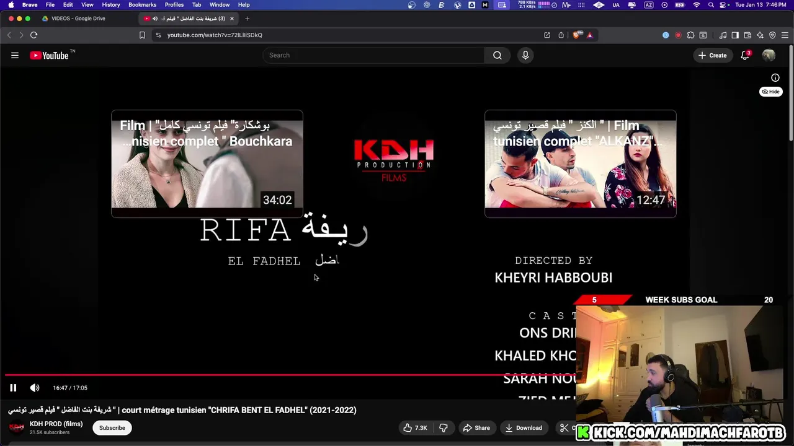This screenshot has height=446, width=794.
Task: Hide the end screen suggestions
Action: 770,92
